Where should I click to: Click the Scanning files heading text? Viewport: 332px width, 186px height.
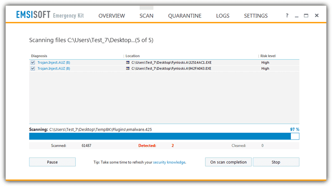tap(91, 40)
